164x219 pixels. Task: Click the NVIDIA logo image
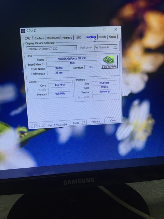(109, 62)
